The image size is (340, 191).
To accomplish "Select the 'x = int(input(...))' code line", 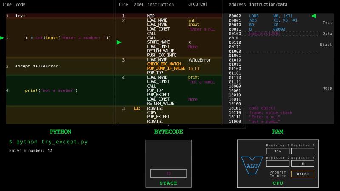I will click(x=68, y=38).
